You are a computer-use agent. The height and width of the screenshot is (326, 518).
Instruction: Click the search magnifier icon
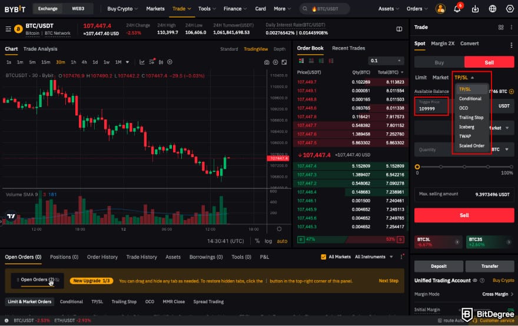point(304,9)
